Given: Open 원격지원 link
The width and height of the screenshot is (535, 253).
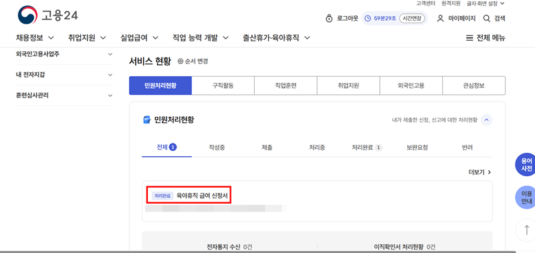Looking at the screenshot, I should 451,3.
